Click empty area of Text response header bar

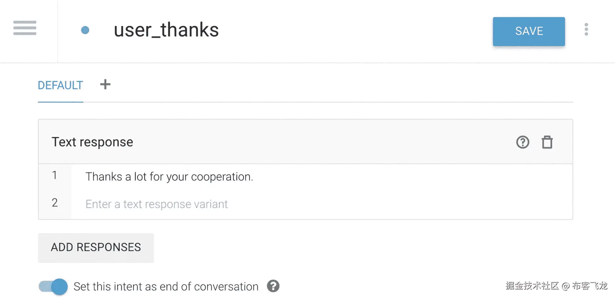pos(321,142)
